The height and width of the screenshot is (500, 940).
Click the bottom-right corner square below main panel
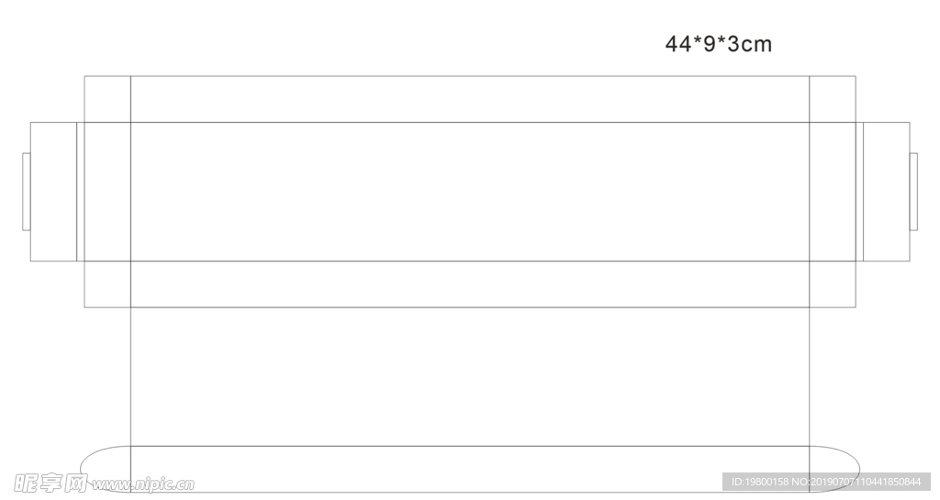pos(833,284)
